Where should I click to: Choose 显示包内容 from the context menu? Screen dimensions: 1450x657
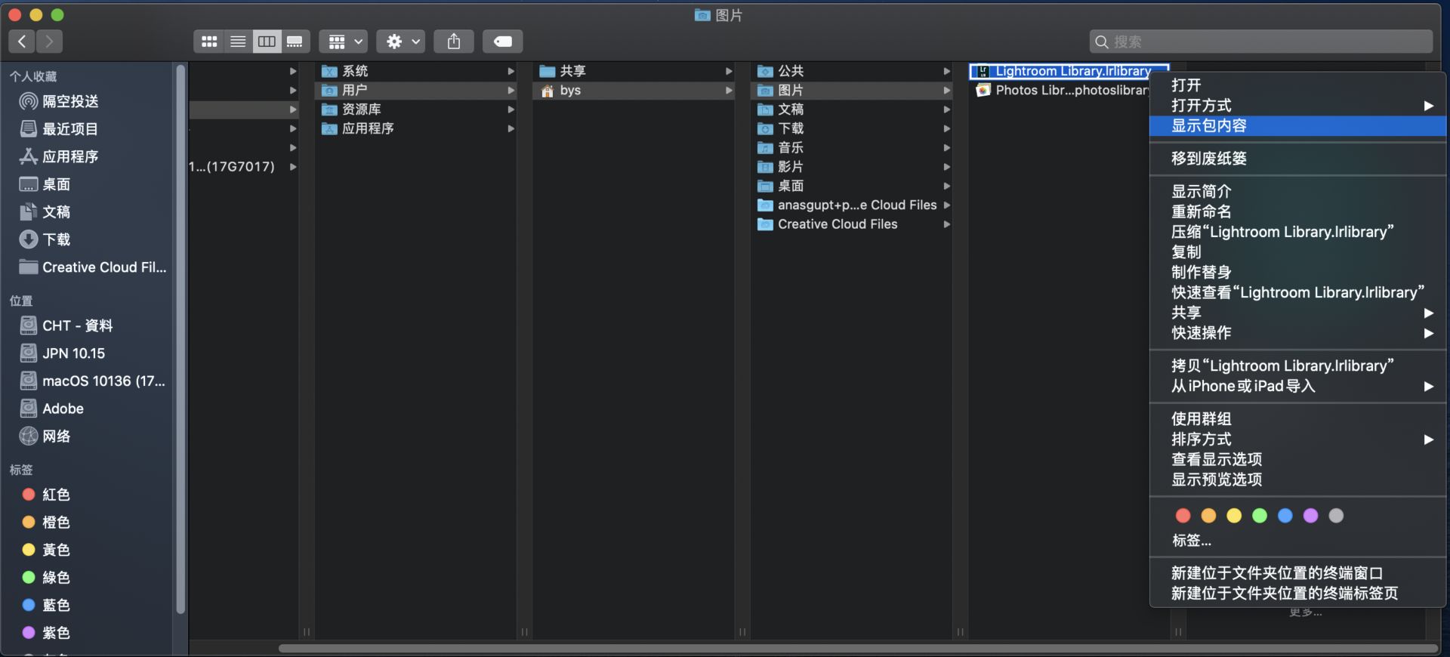pyautogui.click(x=1297, y=126)
